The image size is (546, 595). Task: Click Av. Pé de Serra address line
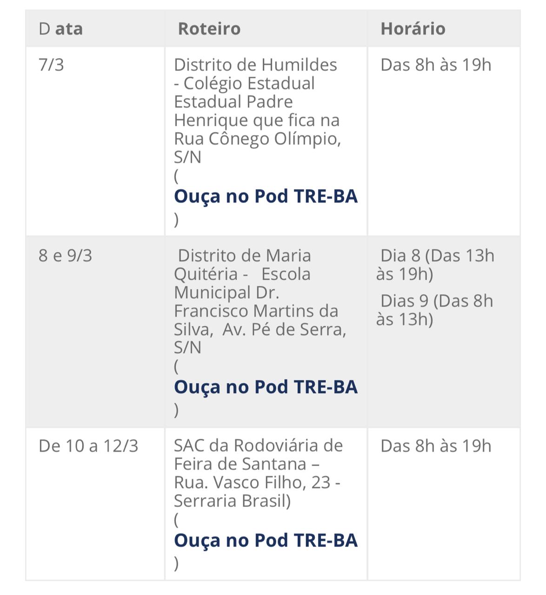point(285,329)
